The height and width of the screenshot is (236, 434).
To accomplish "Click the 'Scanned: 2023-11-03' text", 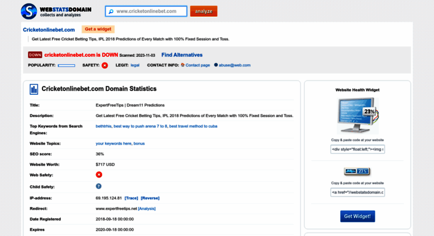I will point(137,55).
